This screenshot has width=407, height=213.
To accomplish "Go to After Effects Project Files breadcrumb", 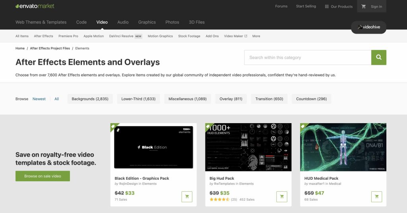I will [50, 48].
